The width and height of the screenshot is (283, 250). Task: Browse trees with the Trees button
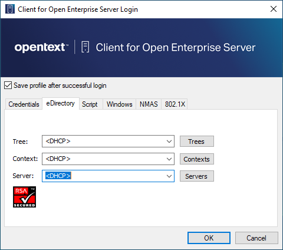[x=197, y=142]
